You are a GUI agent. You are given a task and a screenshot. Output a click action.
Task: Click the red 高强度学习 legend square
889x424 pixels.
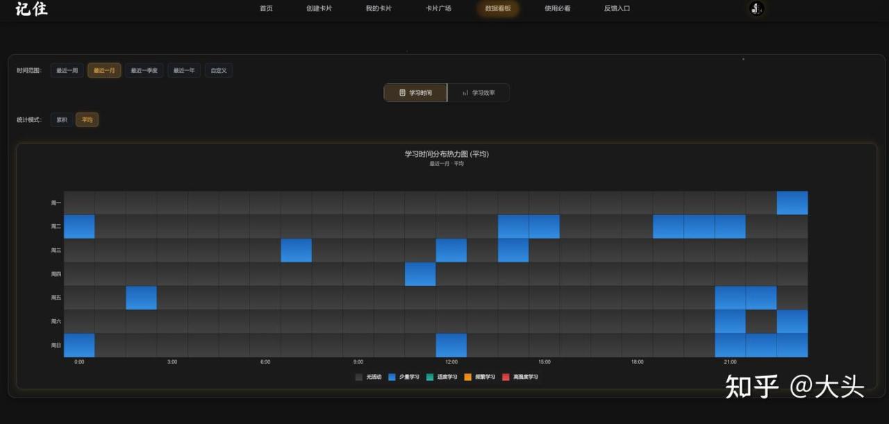point(506,377)
